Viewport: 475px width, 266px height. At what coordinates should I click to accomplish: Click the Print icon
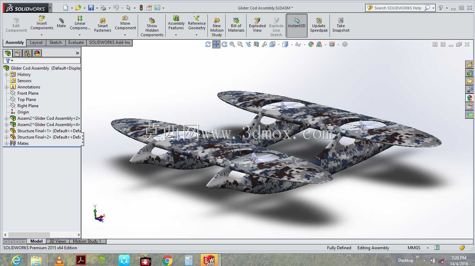[103, 8]
